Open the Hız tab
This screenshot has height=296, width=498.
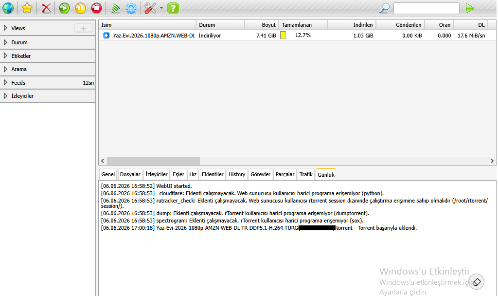pyautogui.click(x=193, y=174)
